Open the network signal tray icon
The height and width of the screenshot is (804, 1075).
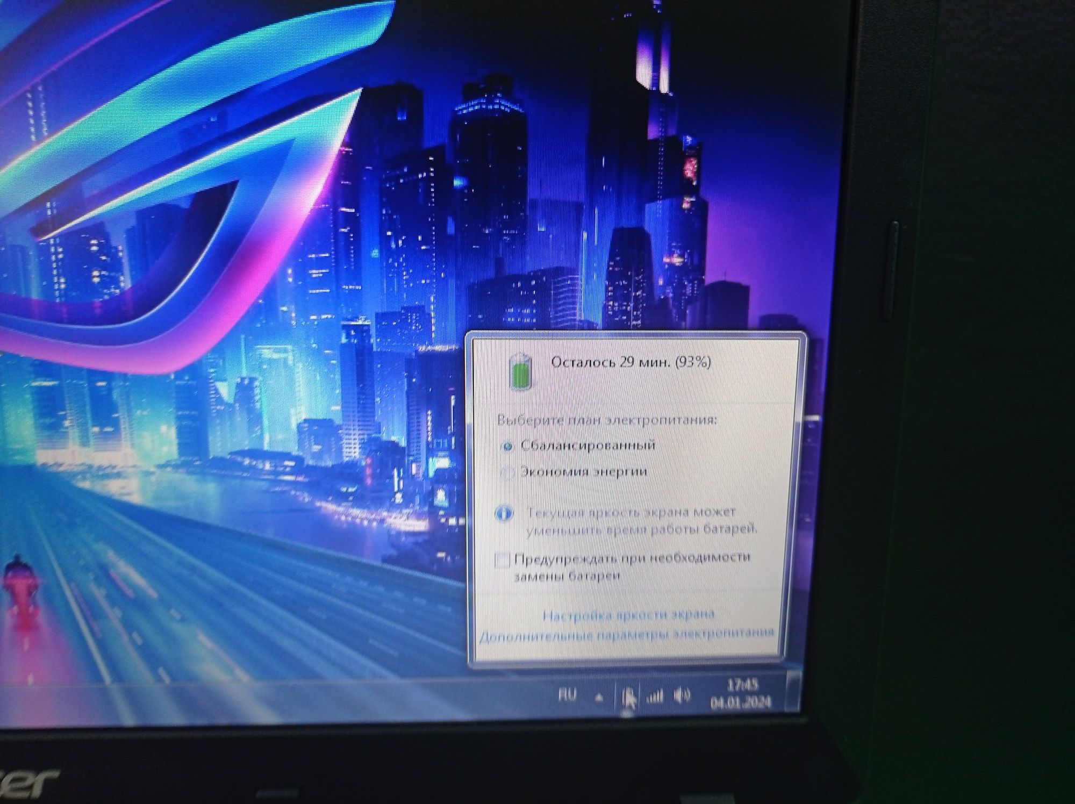[654, 697]
